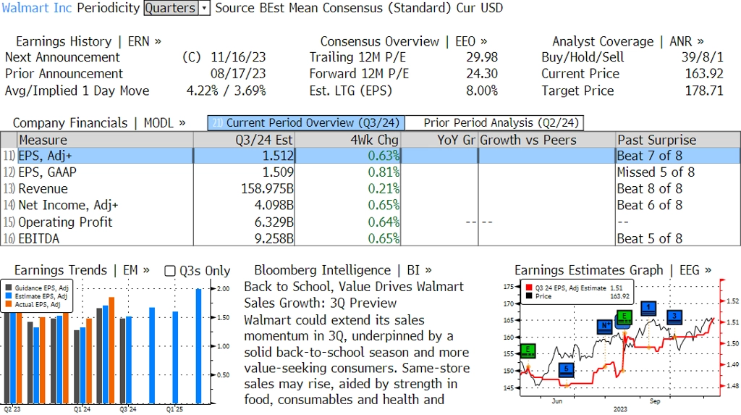Viewport: 741px width, 415px height.
Task: Open Analyst Coverage ANR link
Action: pos(628,41)
